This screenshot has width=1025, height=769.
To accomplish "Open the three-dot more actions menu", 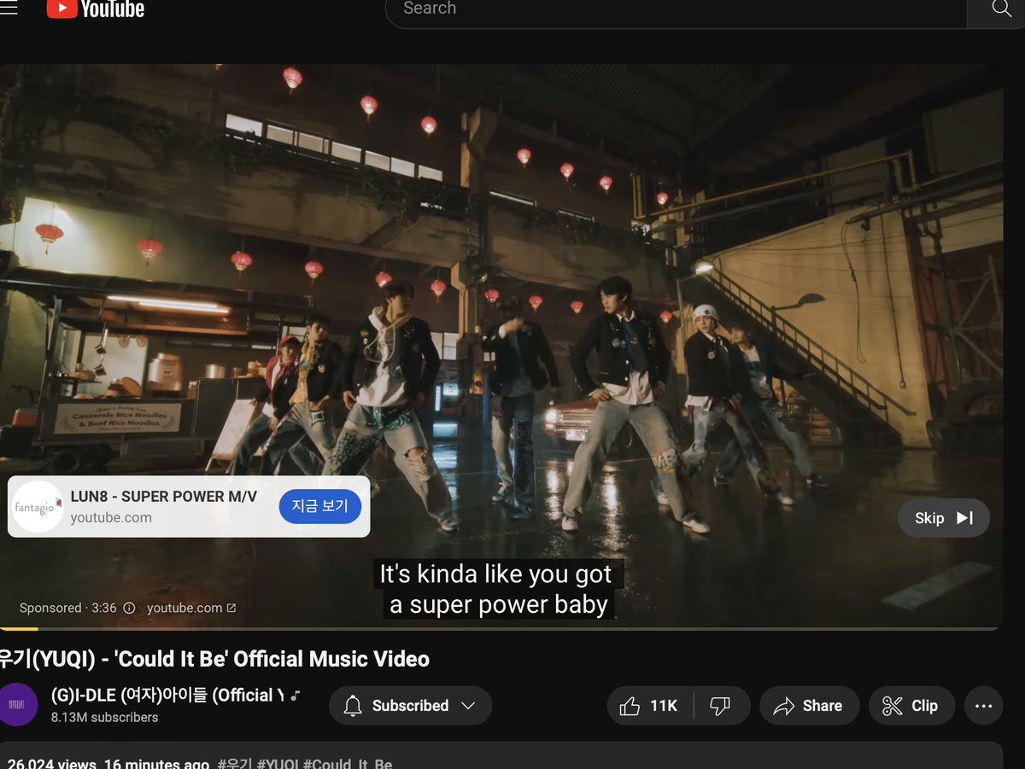I will point(983,706).
